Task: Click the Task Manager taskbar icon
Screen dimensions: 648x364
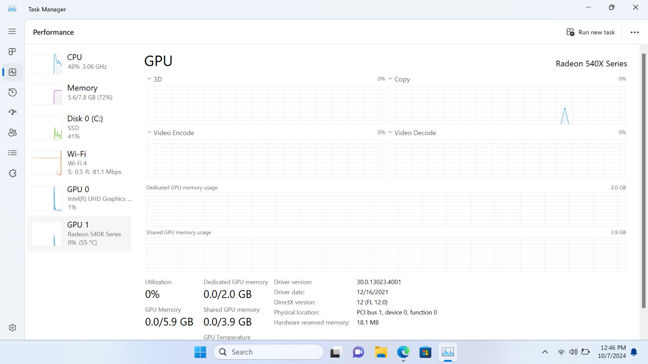Action: click(448, 352)
